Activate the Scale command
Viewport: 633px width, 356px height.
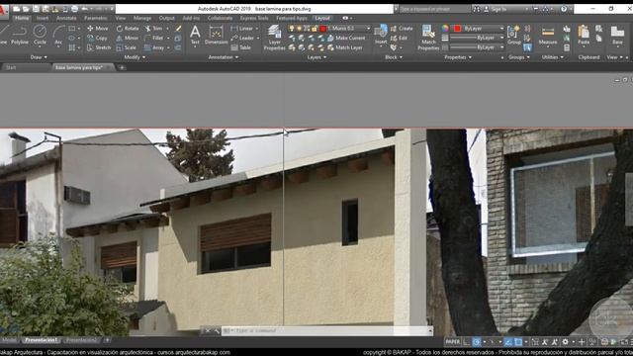coord(126,47)
